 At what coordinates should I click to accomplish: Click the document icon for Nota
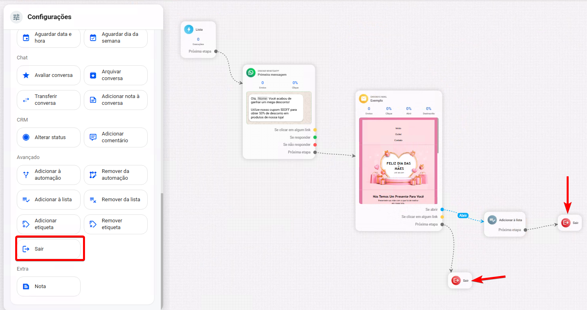tap(26, 286)
